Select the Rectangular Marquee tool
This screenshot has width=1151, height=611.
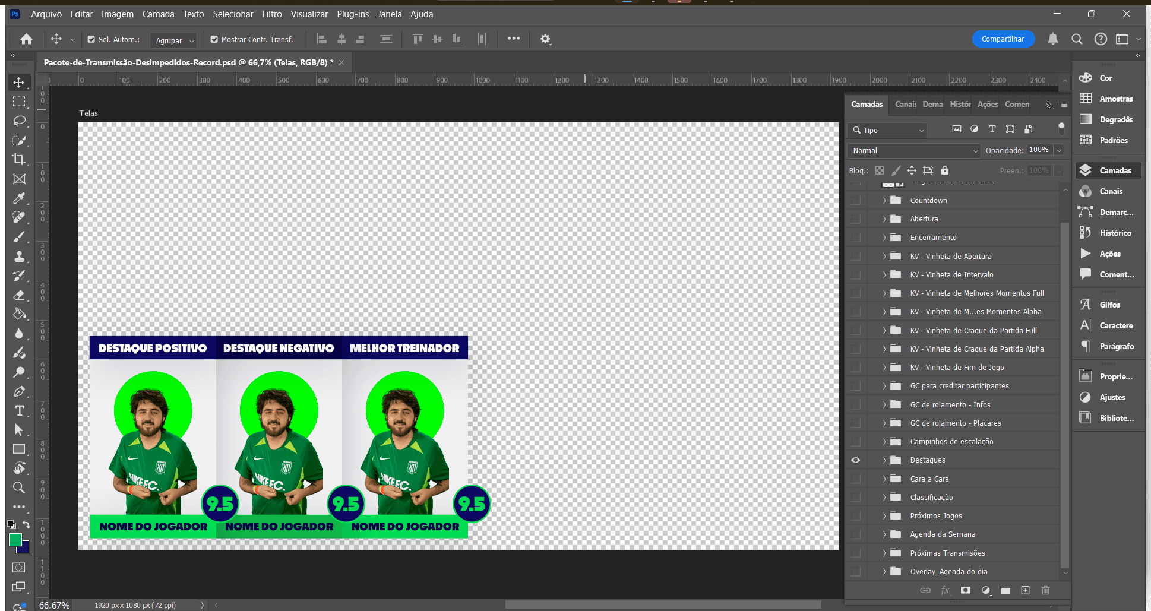(x=19, y=102)
